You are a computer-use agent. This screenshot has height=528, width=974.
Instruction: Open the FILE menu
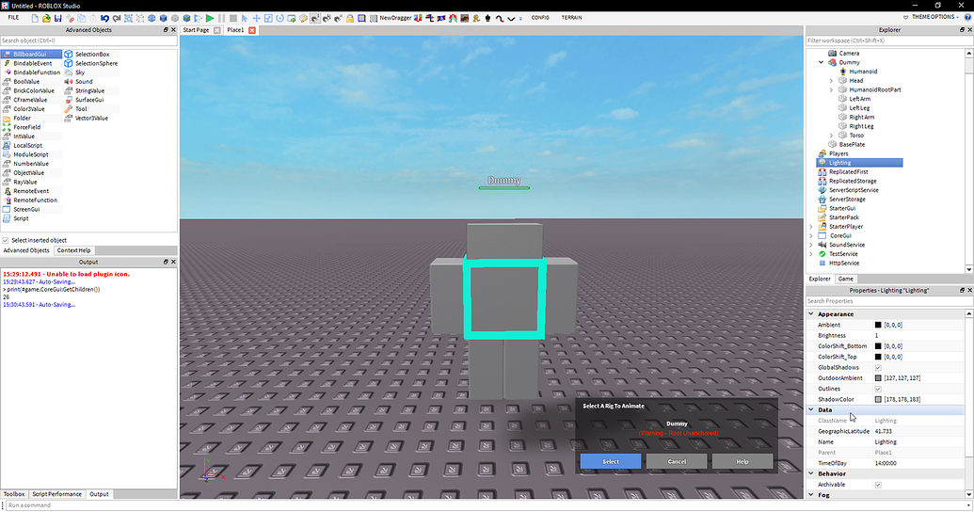pos(13,18)
